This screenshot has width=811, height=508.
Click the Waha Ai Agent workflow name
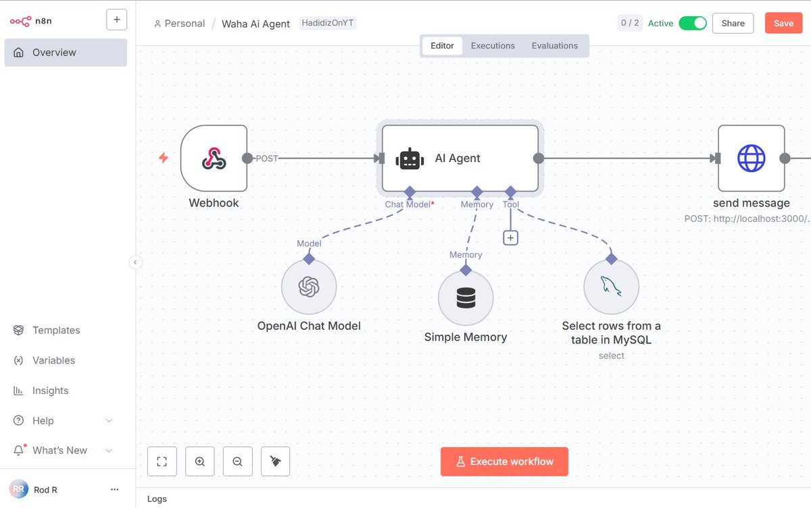pyautogui.click(x=255, y=24)
